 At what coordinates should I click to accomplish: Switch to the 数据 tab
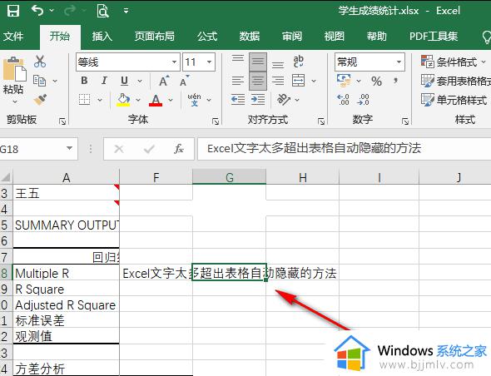pyautogui.click(x=250, y=37)
